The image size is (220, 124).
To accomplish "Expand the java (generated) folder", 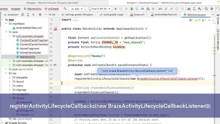I will 6,69.
